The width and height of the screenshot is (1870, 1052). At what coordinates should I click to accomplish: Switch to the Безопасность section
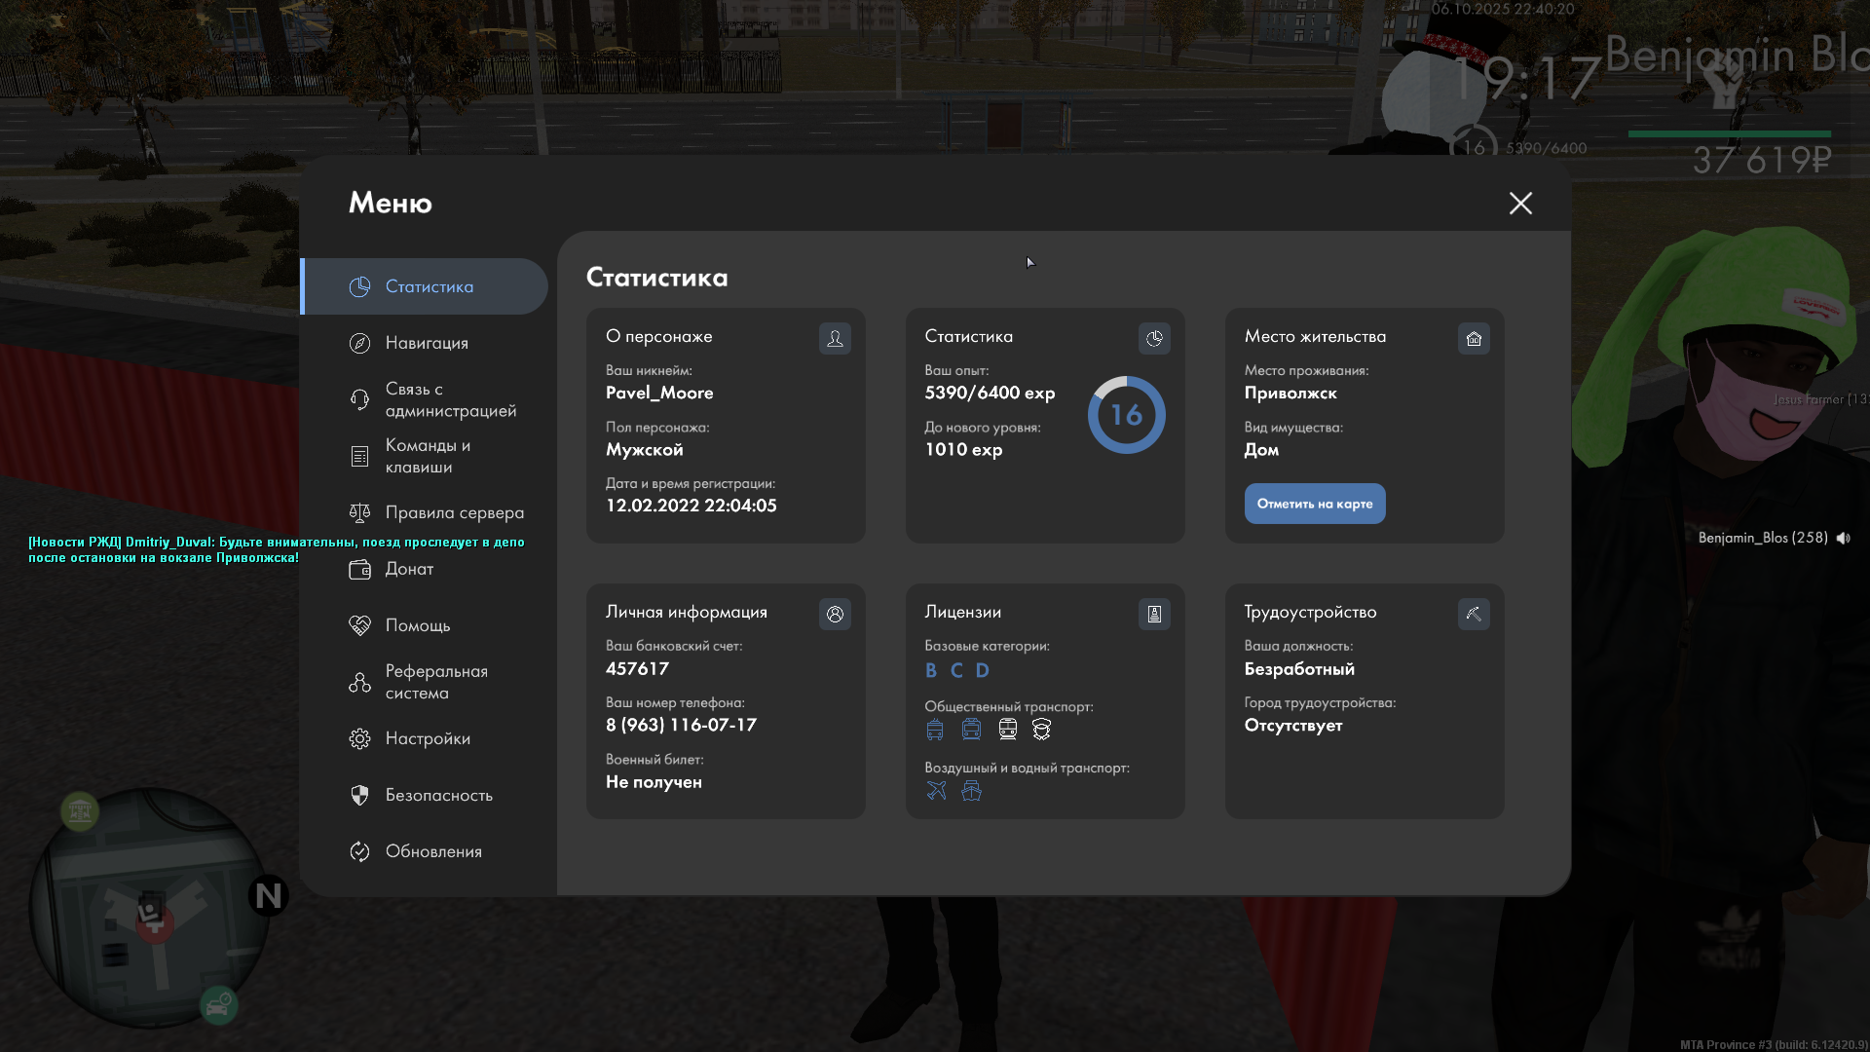pyautogui.click(x=438, y=795)
